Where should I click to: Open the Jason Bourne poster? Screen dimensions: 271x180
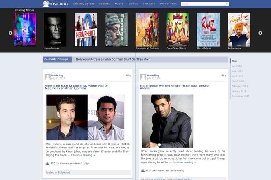55,29
